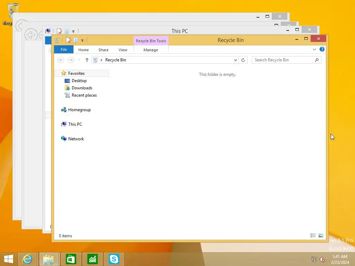Open Downloads in the navigation pane
The height and width of the screenshot is (266, 355).
click(82, 88)
